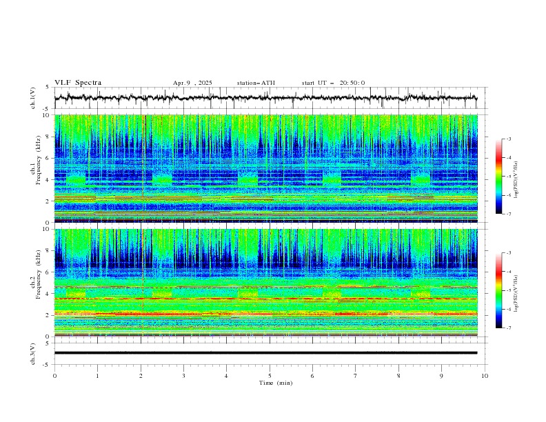The width and height of the screenshot is (546, 422).
Task: Click the ch.3 flat black voltage trace
Action: point(265,353)
